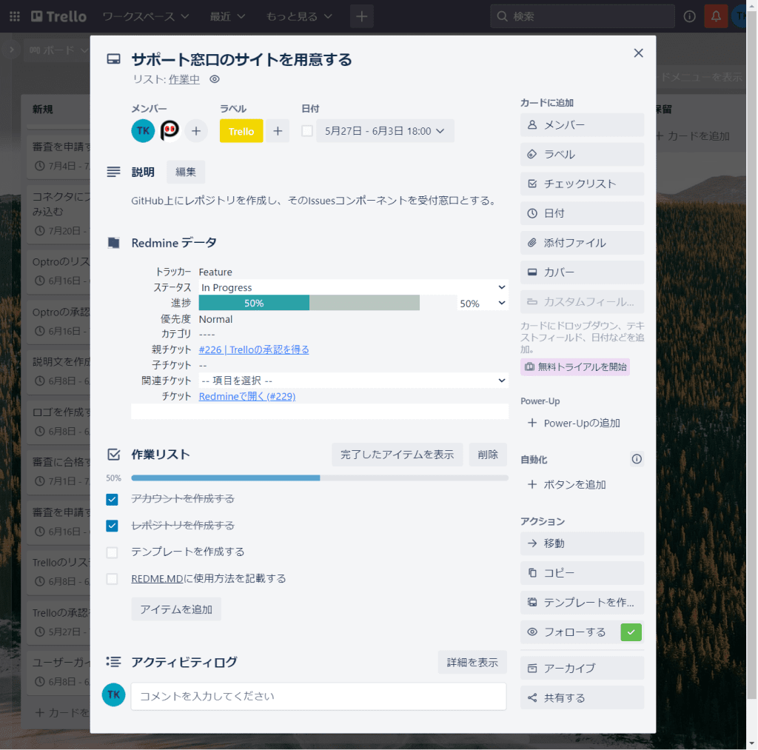The width and height of the screenshot is (758, 750).
Task: Toggle the green follow checkmark
Action: (x=631, y=632)
